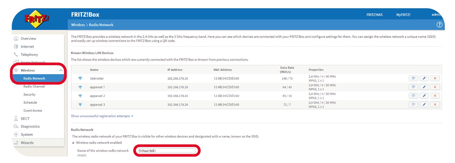Click the SSID name input field

tap(167, 151)
